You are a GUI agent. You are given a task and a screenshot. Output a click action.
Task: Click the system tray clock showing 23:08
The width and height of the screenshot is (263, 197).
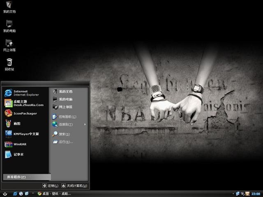tap(256, 194)
